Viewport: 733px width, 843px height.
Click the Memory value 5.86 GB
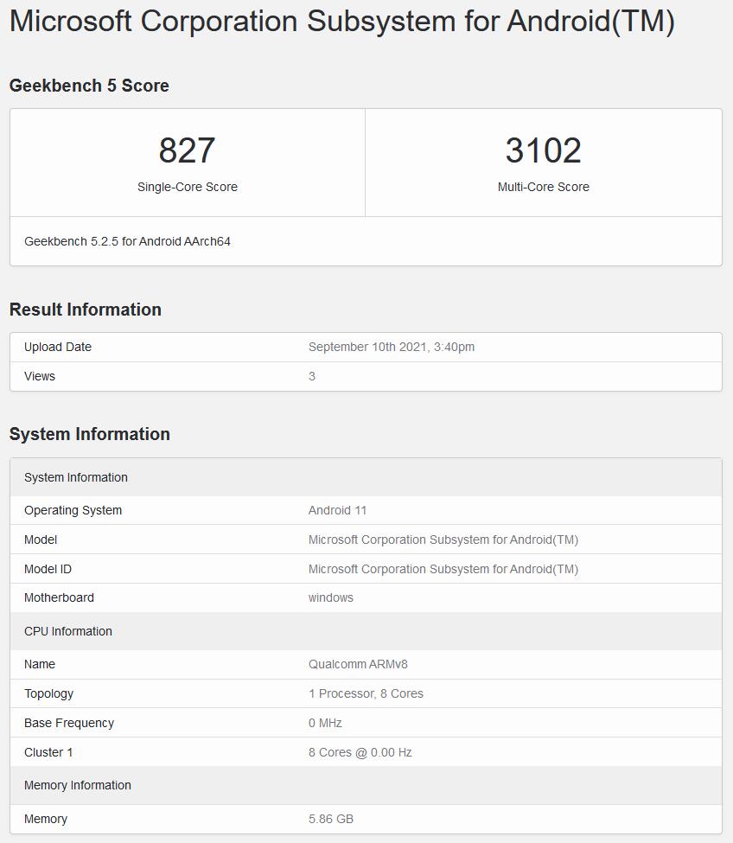pyautogui.click(x=330, y=819)
